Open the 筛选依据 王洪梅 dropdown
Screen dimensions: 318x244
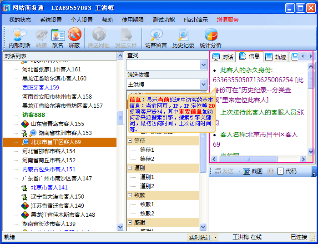[x=203, y=85]
